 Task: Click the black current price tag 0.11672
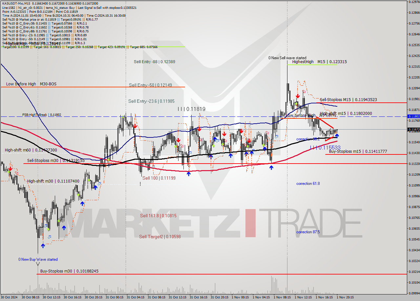coord(413,130)
